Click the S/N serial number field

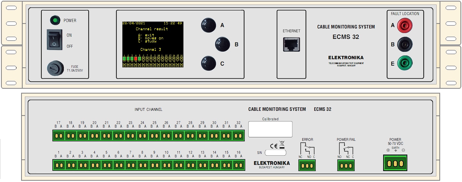click(x=276, y=153)
